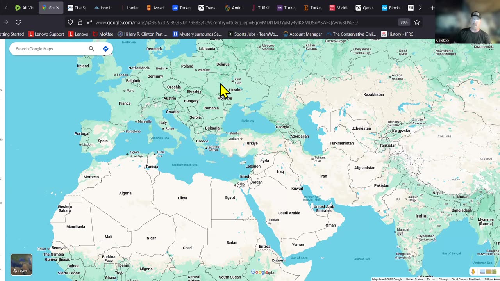Open the site permissions icon in address bar

[89, 22]
